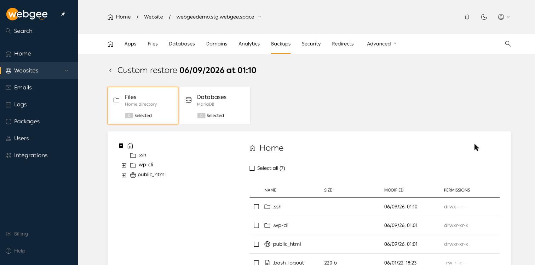
Task: Switch to the Domains tab
Action: coord(217,44)
